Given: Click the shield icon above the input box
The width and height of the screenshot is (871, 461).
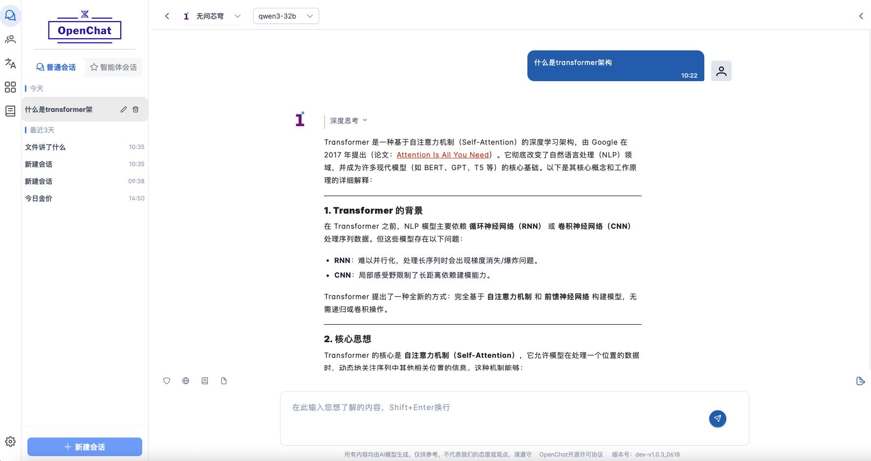Looking at the screenshot, I should pyautogui.click(x=167, y=381).
